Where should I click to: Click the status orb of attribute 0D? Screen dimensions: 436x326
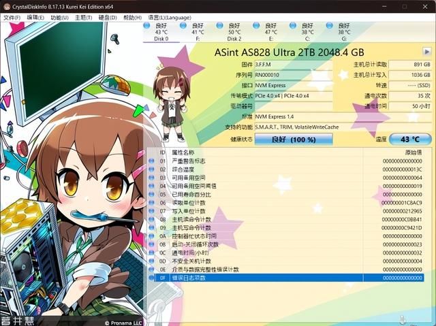pos(151,261)
